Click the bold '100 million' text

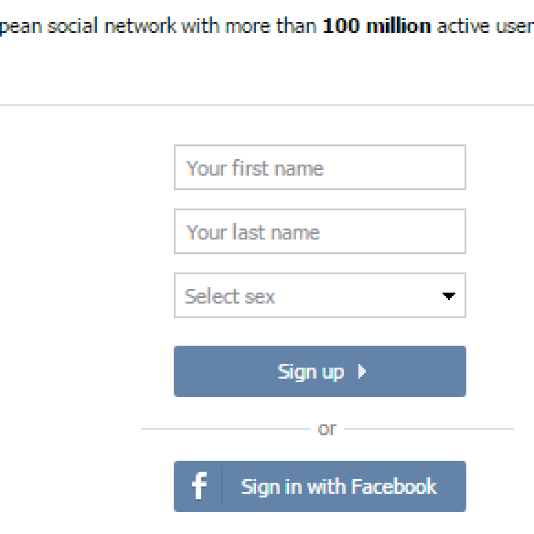click(377, 27)
